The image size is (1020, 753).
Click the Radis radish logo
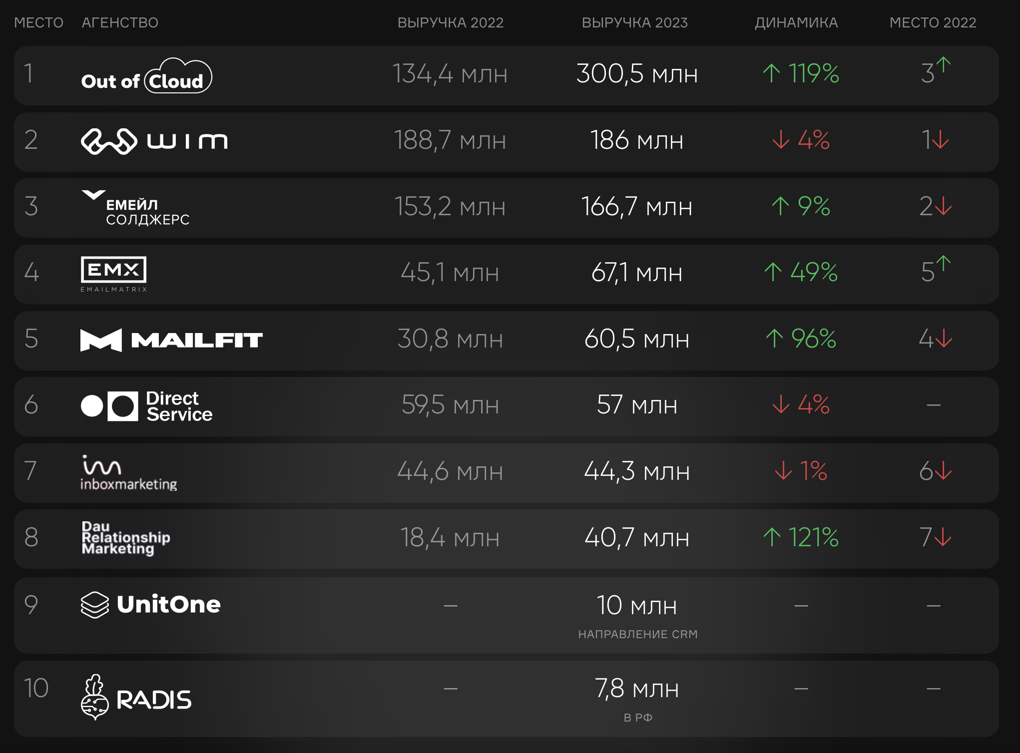136,697
